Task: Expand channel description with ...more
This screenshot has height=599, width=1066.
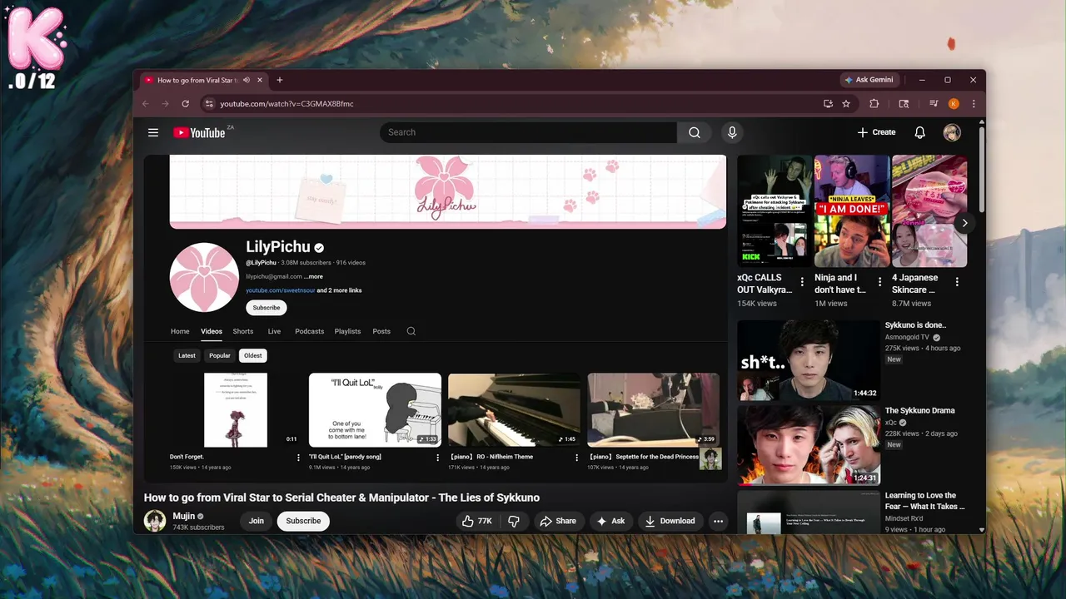Action: pyautogui.click(x=313, y=276)
